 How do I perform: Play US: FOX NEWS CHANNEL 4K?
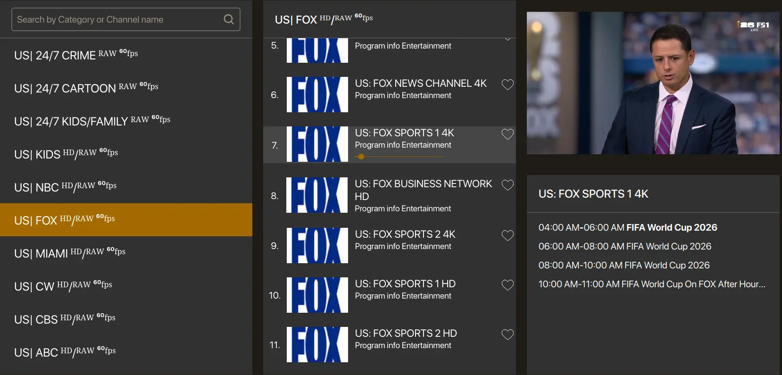421,83
